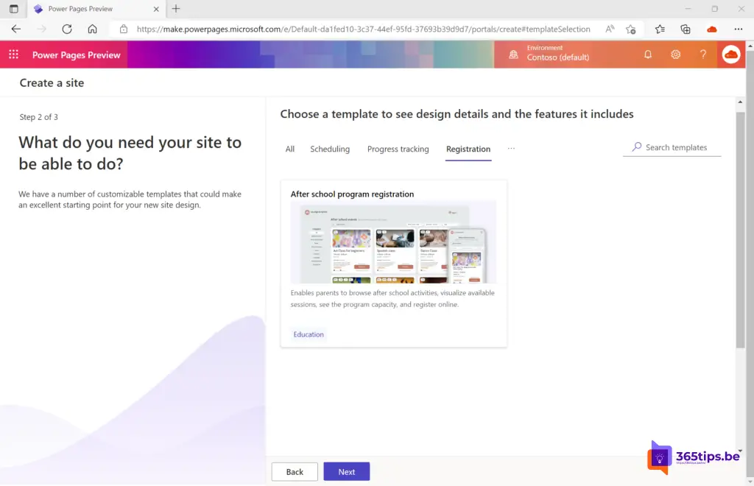The image size is (754, 486).
Task: Click the red cloud extension icon
Action: (x=712, y=29)
